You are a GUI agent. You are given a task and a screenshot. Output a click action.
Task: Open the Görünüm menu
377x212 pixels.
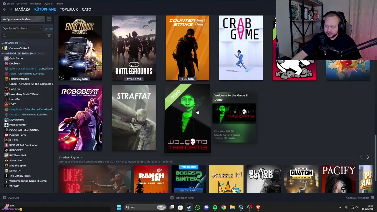click(x=22, y=4)
